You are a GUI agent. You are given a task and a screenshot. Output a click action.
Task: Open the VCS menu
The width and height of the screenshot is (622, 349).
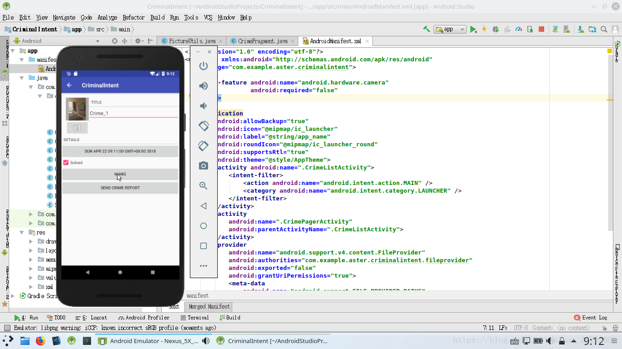click(x=208, y=17)
